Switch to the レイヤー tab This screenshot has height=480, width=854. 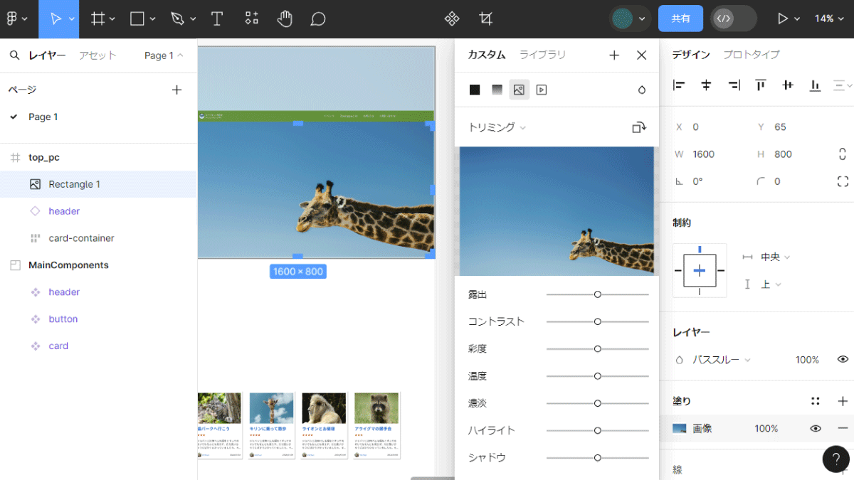(x=47, y=55)
